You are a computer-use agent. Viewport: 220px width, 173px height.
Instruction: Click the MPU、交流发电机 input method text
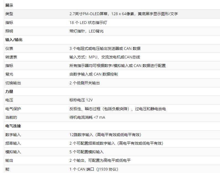(105, 57)
